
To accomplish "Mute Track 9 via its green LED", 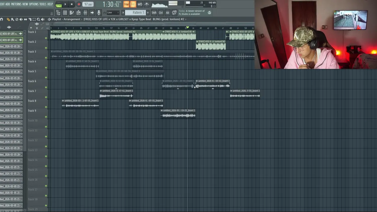I will [x=46, y=117].
